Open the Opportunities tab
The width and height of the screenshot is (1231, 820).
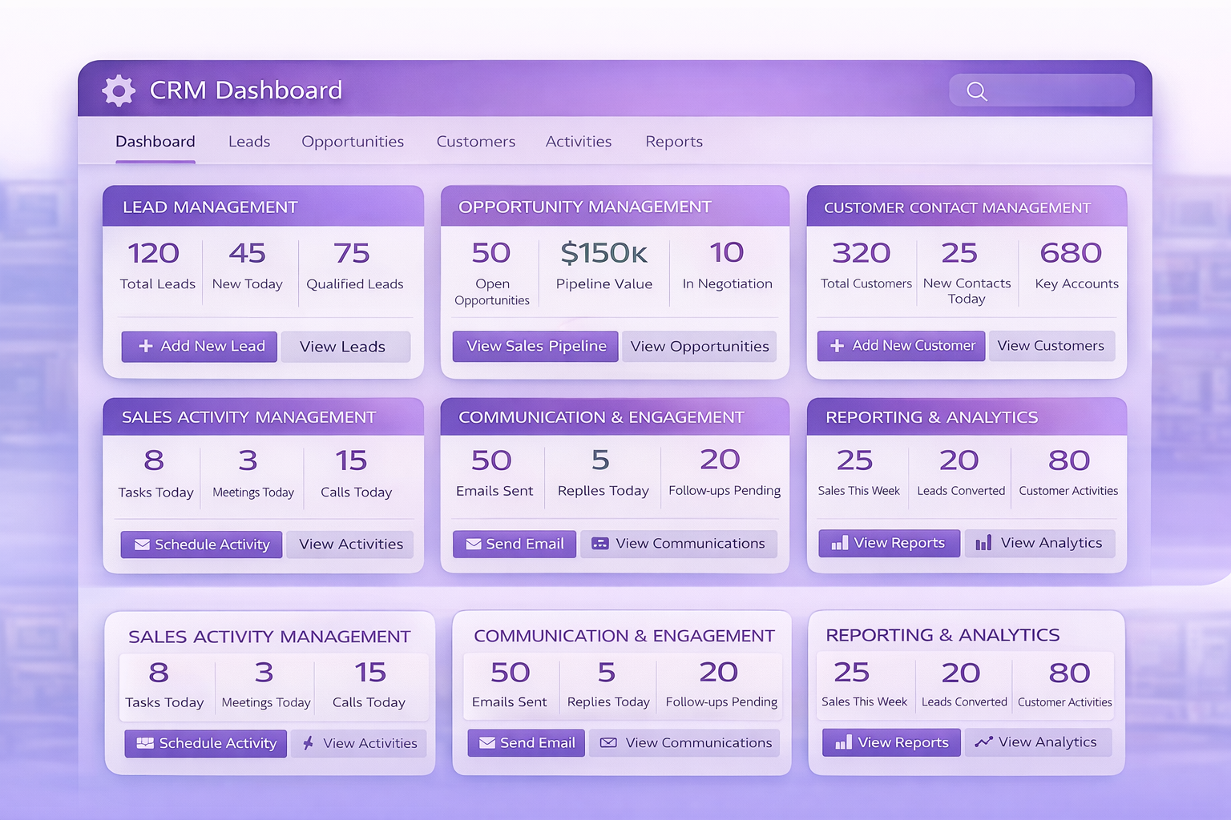point(353,142)
